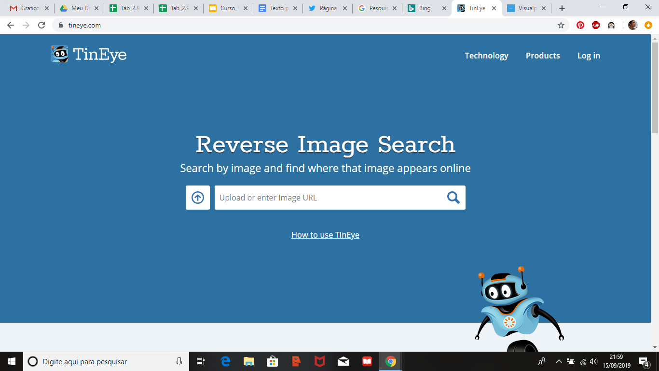Open the How to use TinEye link
This screenshot has height=371, width=659.
point(325,235)
